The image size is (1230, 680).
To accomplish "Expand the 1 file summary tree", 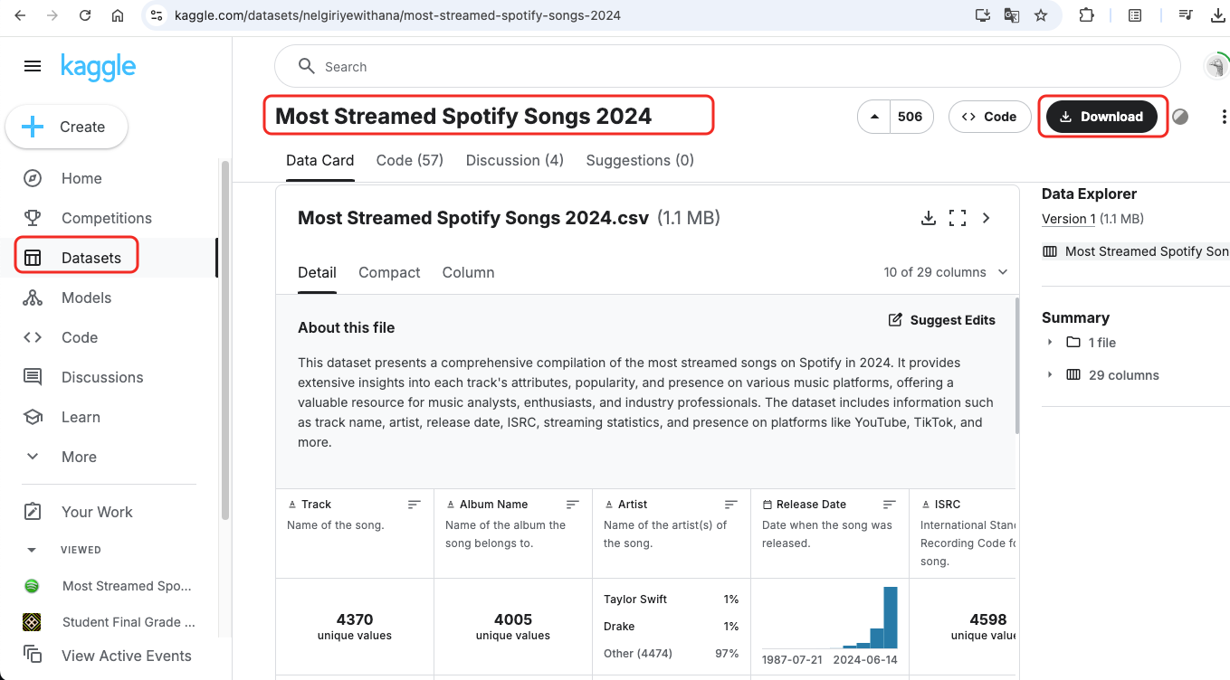I will [x=1050, y=343].
